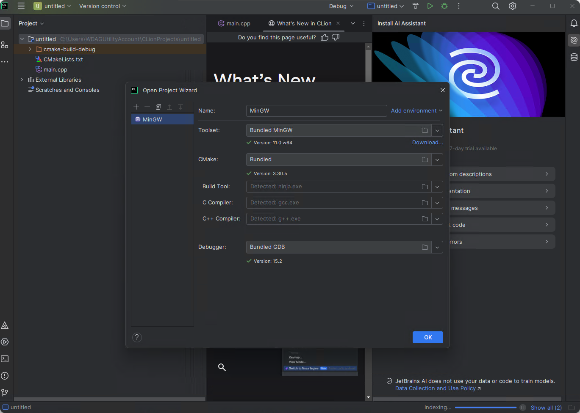Screen dimensions: 580x413
Task: Confirm the wizard with the OK button
Action: pos(427,337)
